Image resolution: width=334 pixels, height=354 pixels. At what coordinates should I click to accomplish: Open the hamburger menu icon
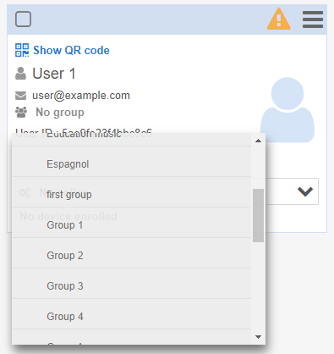[x=313, y=19]
